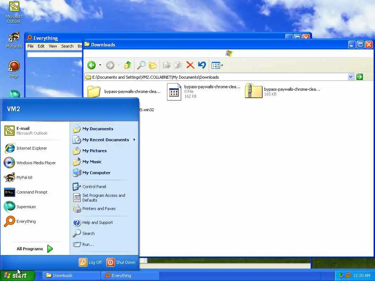Go up one folder level
Viewport: 375px width, 281px height.
(x=128, y=65)
